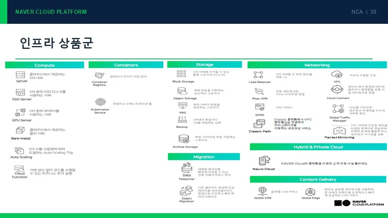Click the Neuro Cloud description sentence
The height and width of the screenshot is (218, 388).
(x=324, y=163)
